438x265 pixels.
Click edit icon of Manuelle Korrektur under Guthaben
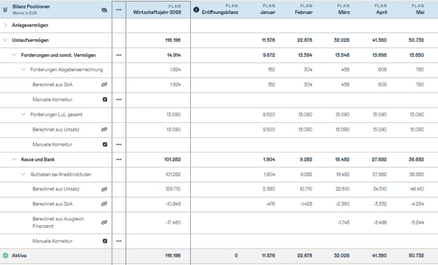104,241
